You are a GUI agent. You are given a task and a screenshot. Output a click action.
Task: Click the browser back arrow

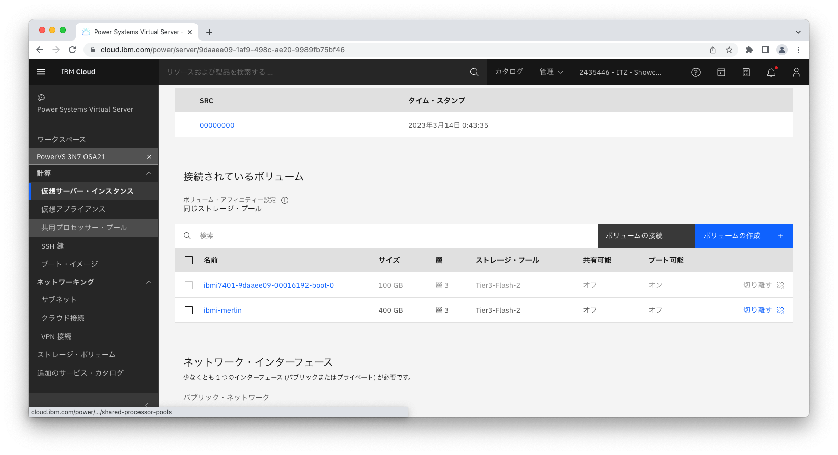pos(40,50)
